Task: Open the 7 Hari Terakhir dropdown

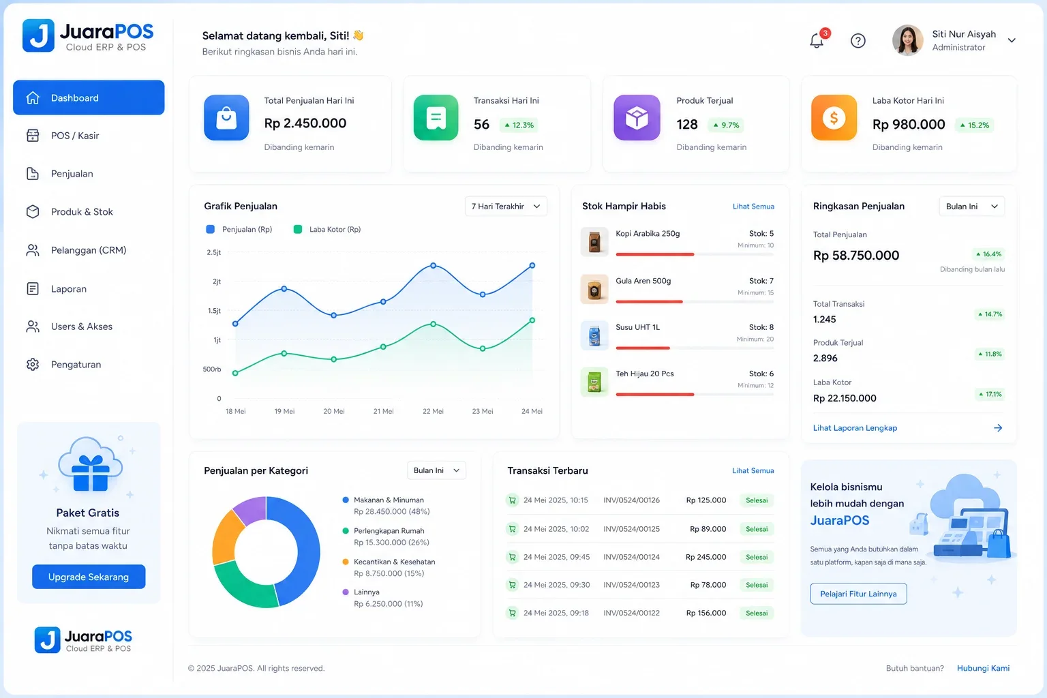Action: (x=506, y=207)
